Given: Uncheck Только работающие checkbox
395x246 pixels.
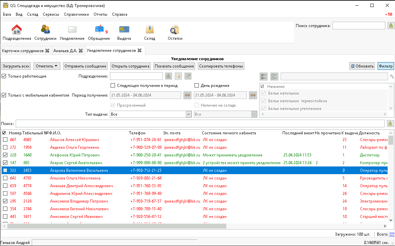Looking at the screenshot, I should [4, 76].
